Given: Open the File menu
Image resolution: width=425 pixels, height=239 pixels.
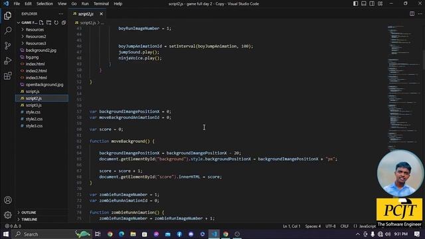Looking at the screenshot, I should [17, 4].
